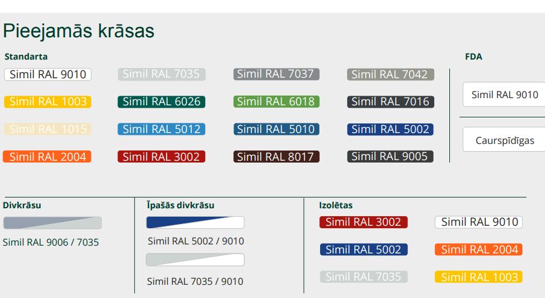Viewport: 545px width, 298px height.
Task: Select the Divkrāsu 9006 / 7035 two-tone swatch
Action: pyautogui.click(x=52, y=223)
